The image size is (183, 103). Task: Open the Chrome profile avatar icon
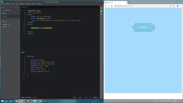click(x=178, y=6)
